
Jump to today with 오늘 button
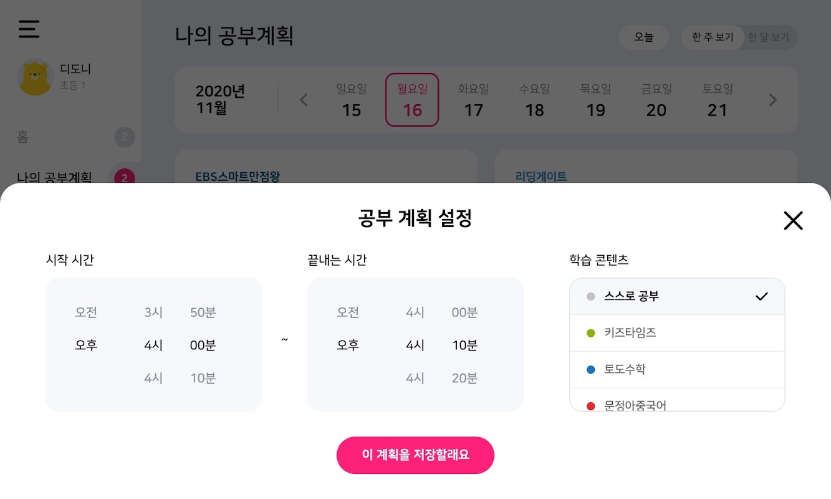(x=644, y=37)
